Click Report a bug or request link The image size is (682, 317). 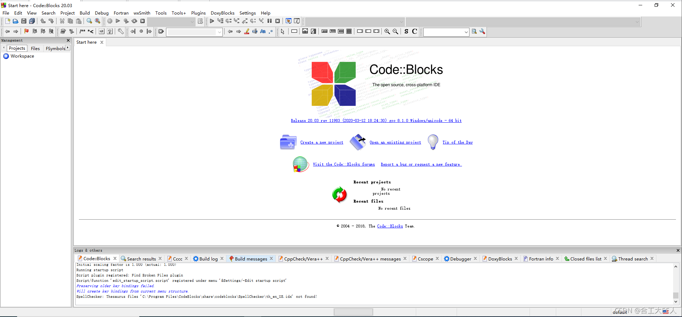click(x=421, y=164)
